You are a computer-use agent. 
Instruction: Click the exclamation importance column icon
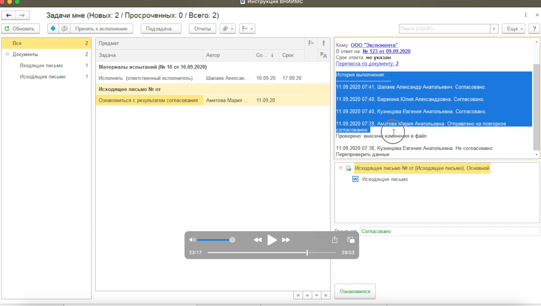point(324,43)
